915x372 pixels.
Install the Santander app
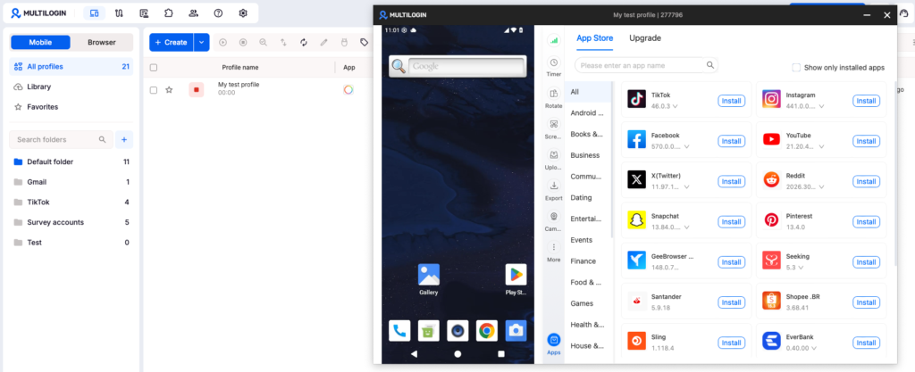[731, 302]
